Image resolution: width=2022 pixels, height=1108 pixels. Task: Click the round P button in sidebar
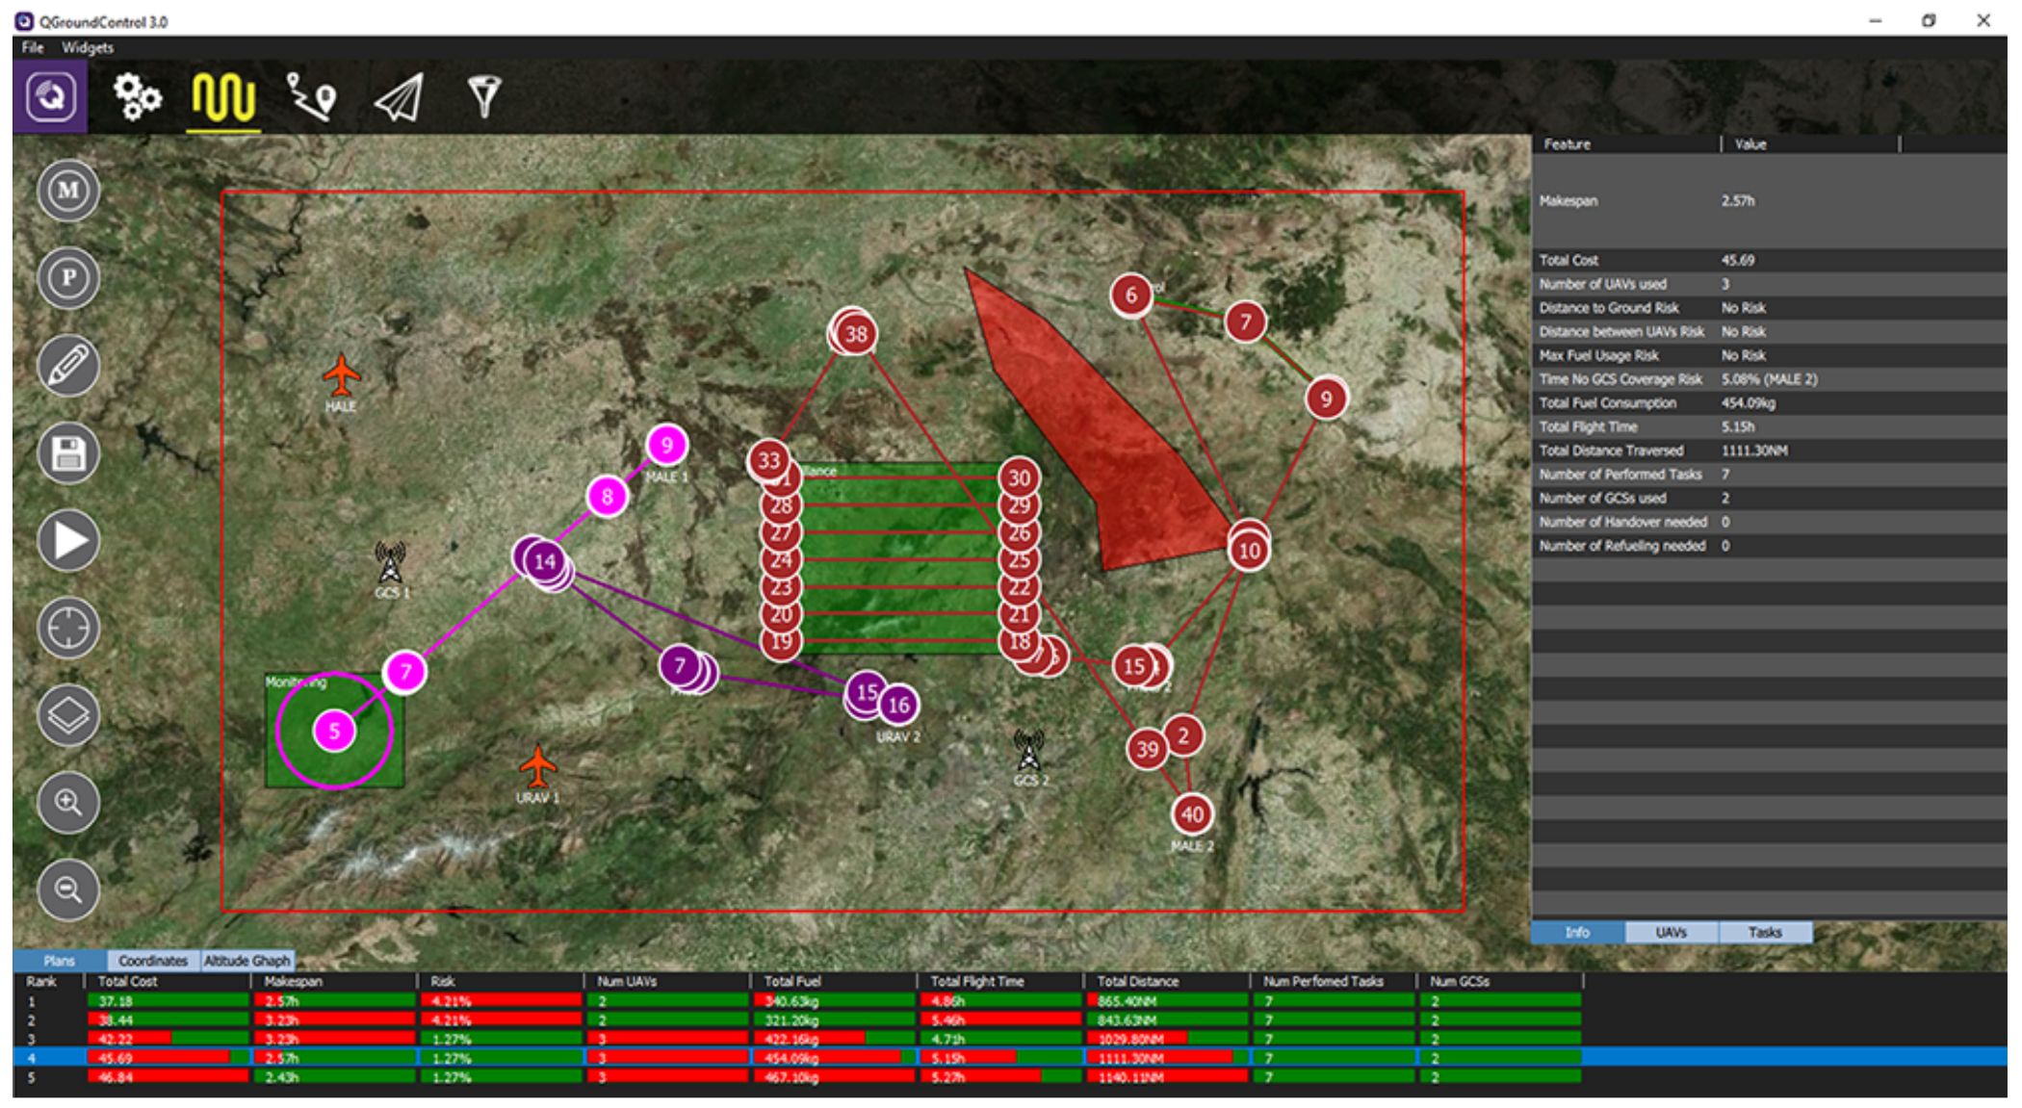pos(68,278)
